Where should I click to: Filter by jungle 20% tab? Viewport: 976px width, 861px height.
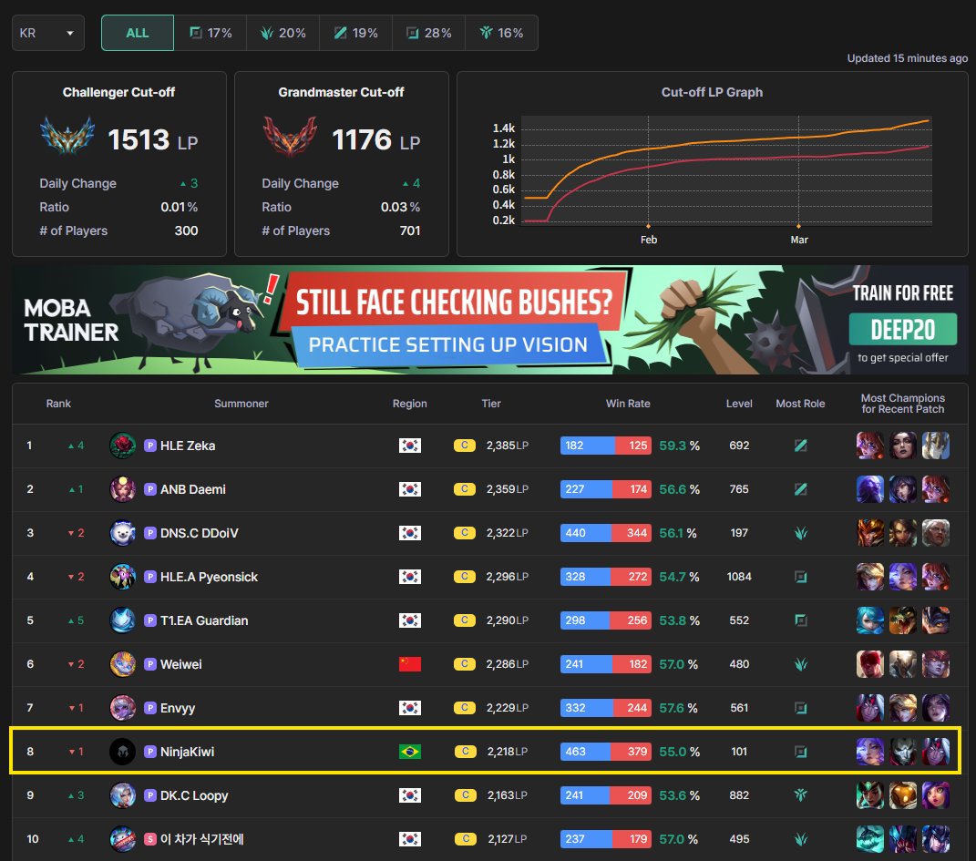283,33
